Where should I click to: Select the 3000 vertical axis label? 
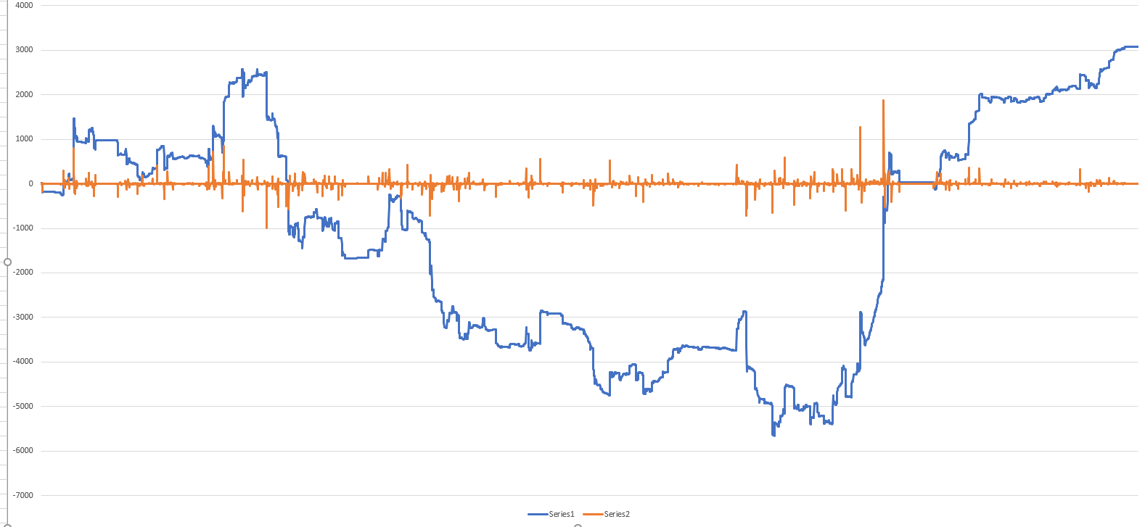click(x=24, y=50)
